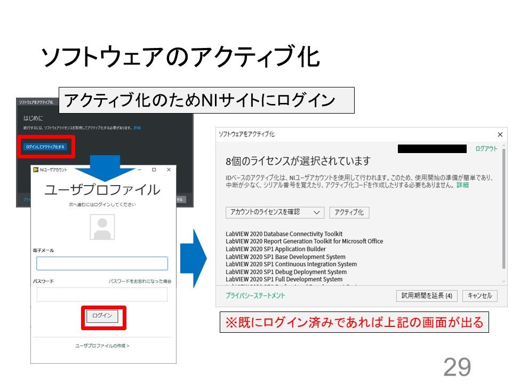Open the 詳細 link after the ID-based activation text
This screenshot has height=384, width=512.
(x=462, y=185)
